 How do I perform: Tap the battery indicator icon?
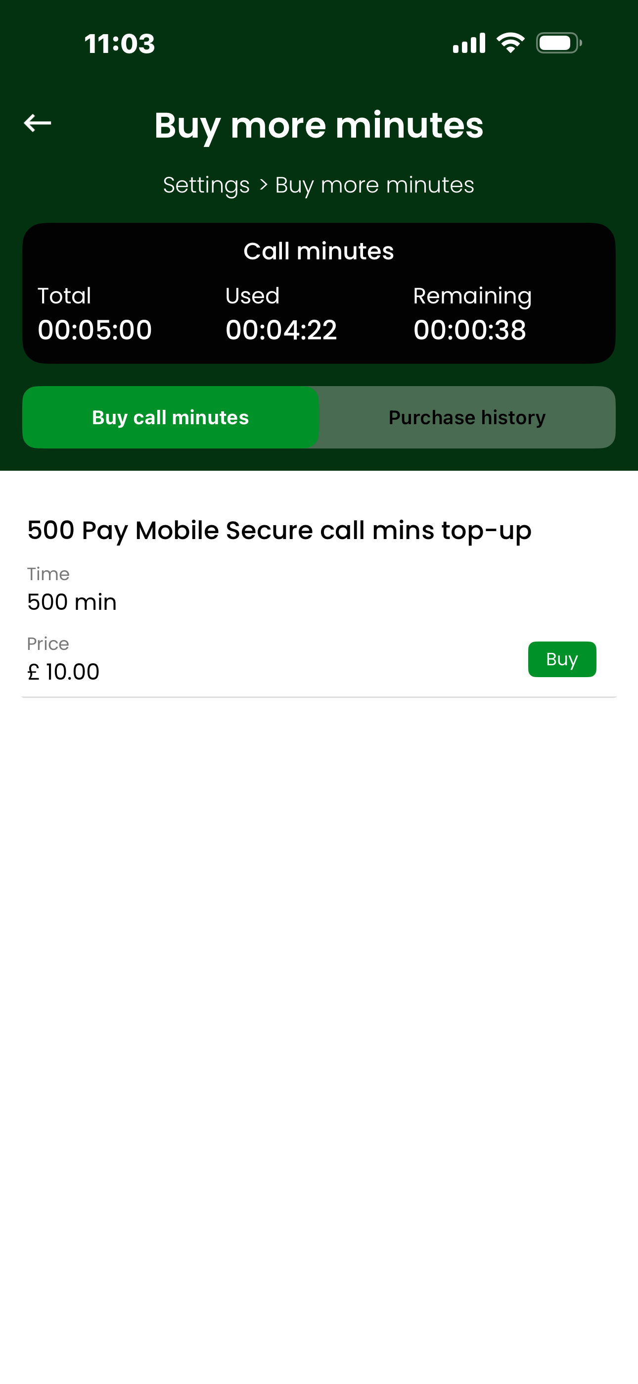pyautogui.click(x=558, y=43)
